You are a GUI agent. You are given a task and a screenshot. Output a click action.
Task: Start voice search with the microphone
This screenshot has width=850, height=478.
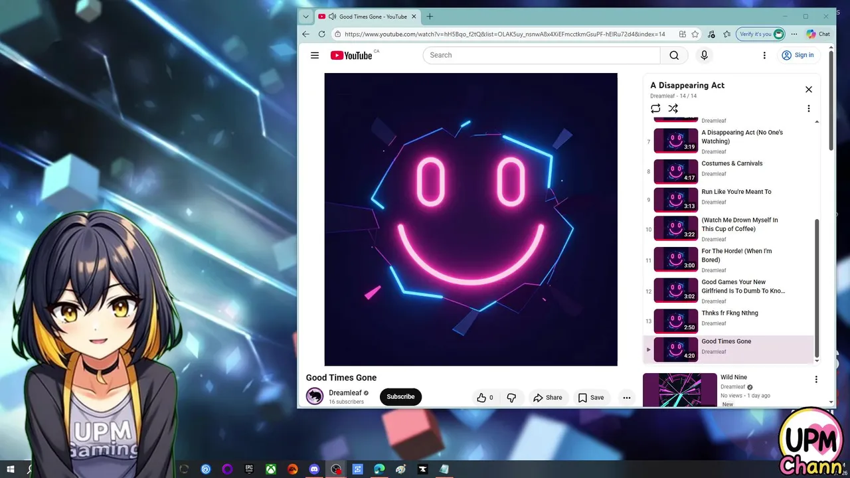click(x=705, y=55)
